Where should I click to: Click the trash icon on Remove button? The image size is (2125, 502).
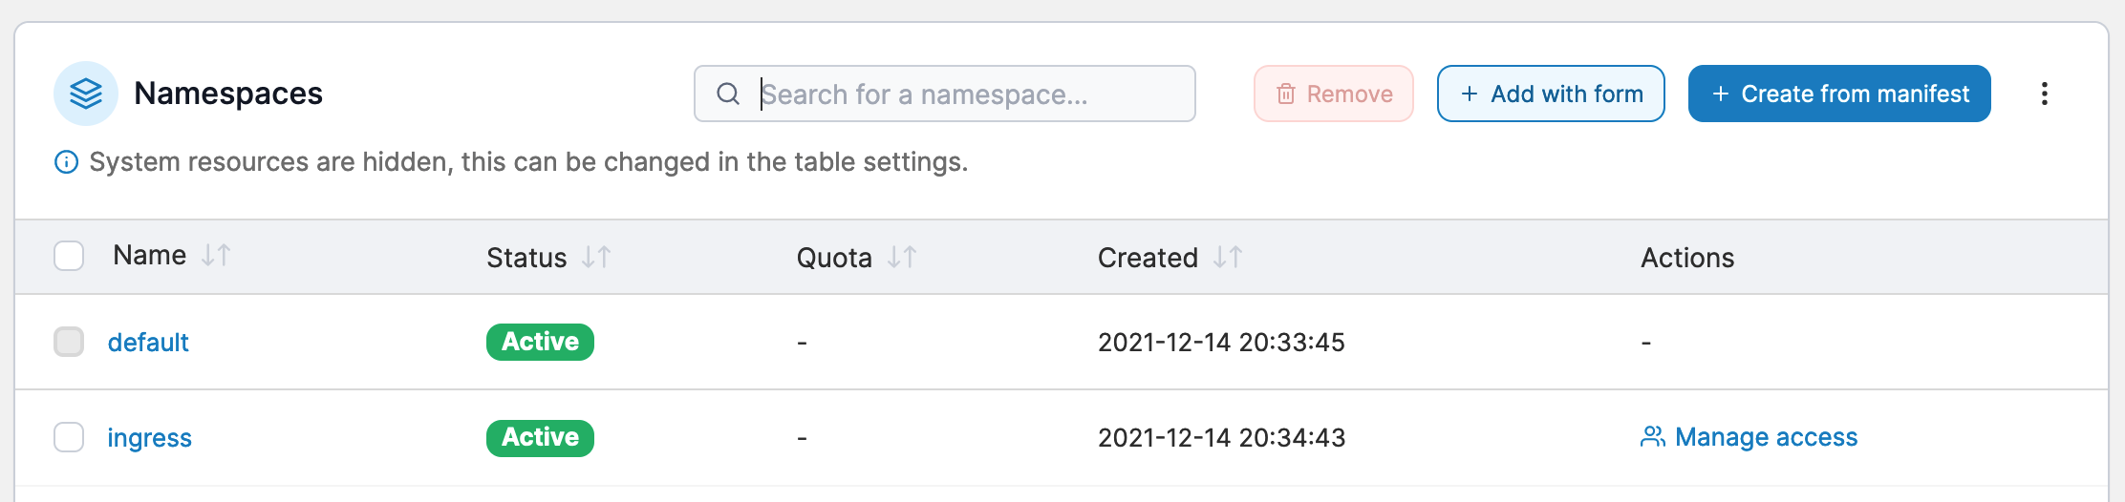pyautogui.click(x=1286, y=94)
